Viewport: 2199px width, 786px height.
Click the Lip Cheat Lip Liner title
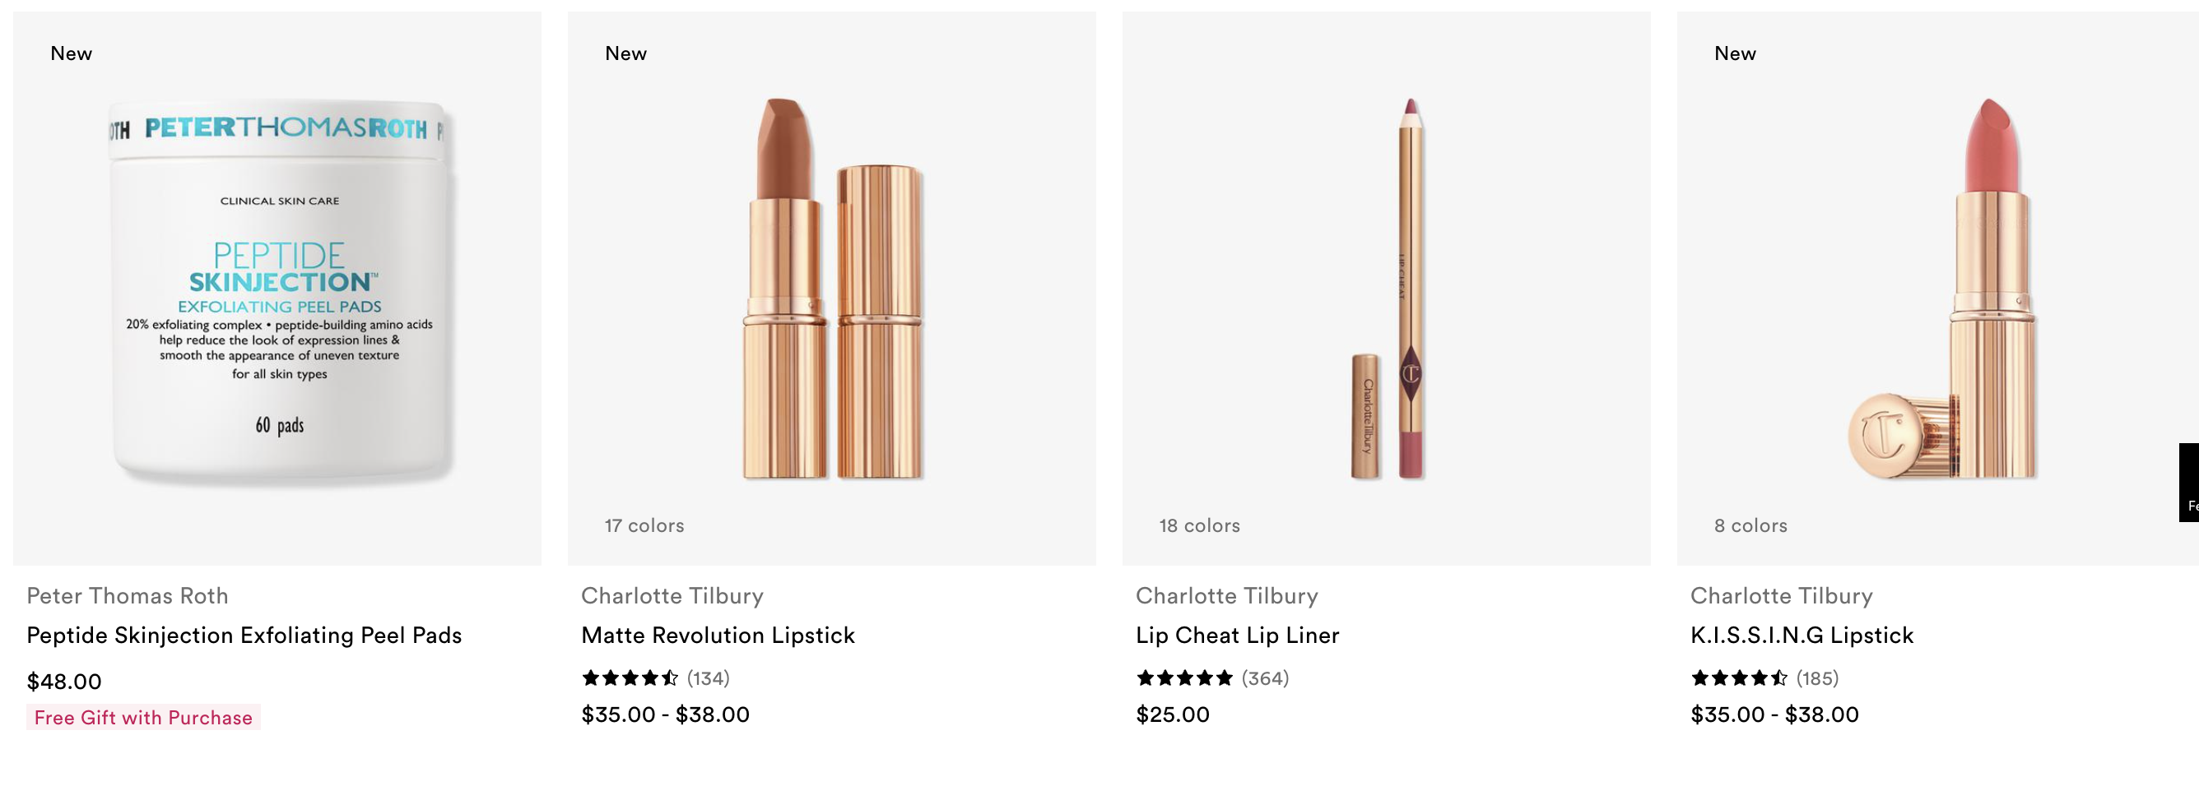pos(1238,635)
